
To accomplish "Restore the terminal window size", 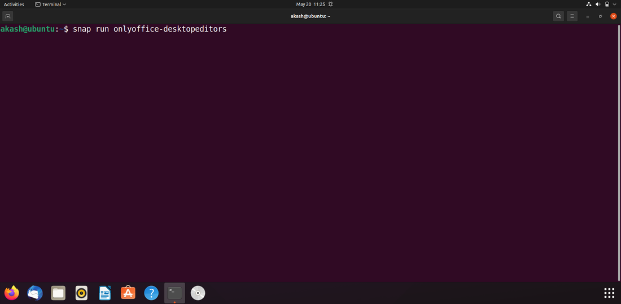I will point(601,16).
